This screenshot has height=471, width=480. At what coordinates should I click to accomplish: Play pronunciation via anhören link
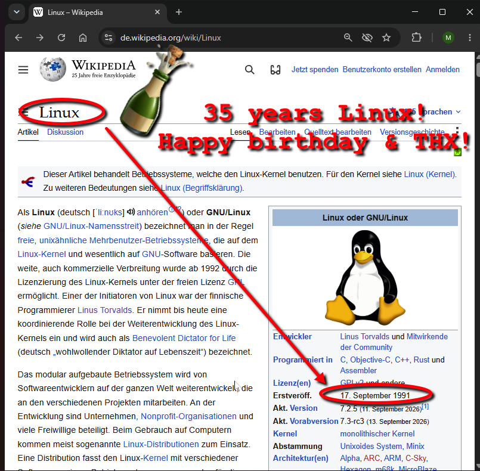[152, 212]
